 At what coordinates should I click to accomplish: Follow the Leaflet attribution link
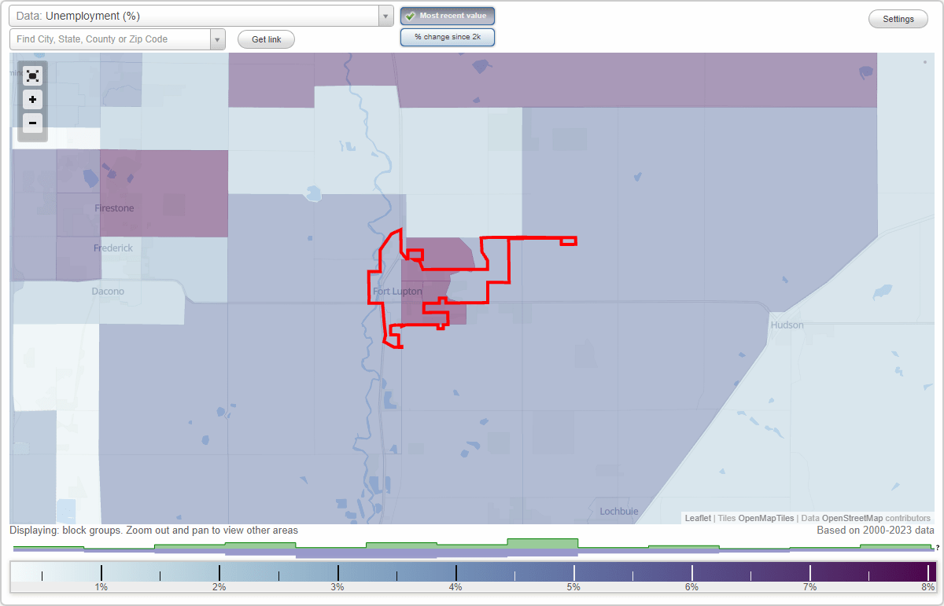(x=698, y=518)
